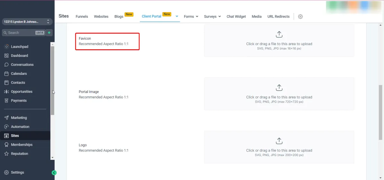Viewport: 384px width, 180px height.
Task: Switch to the Funnels tab
Action: 82,17
